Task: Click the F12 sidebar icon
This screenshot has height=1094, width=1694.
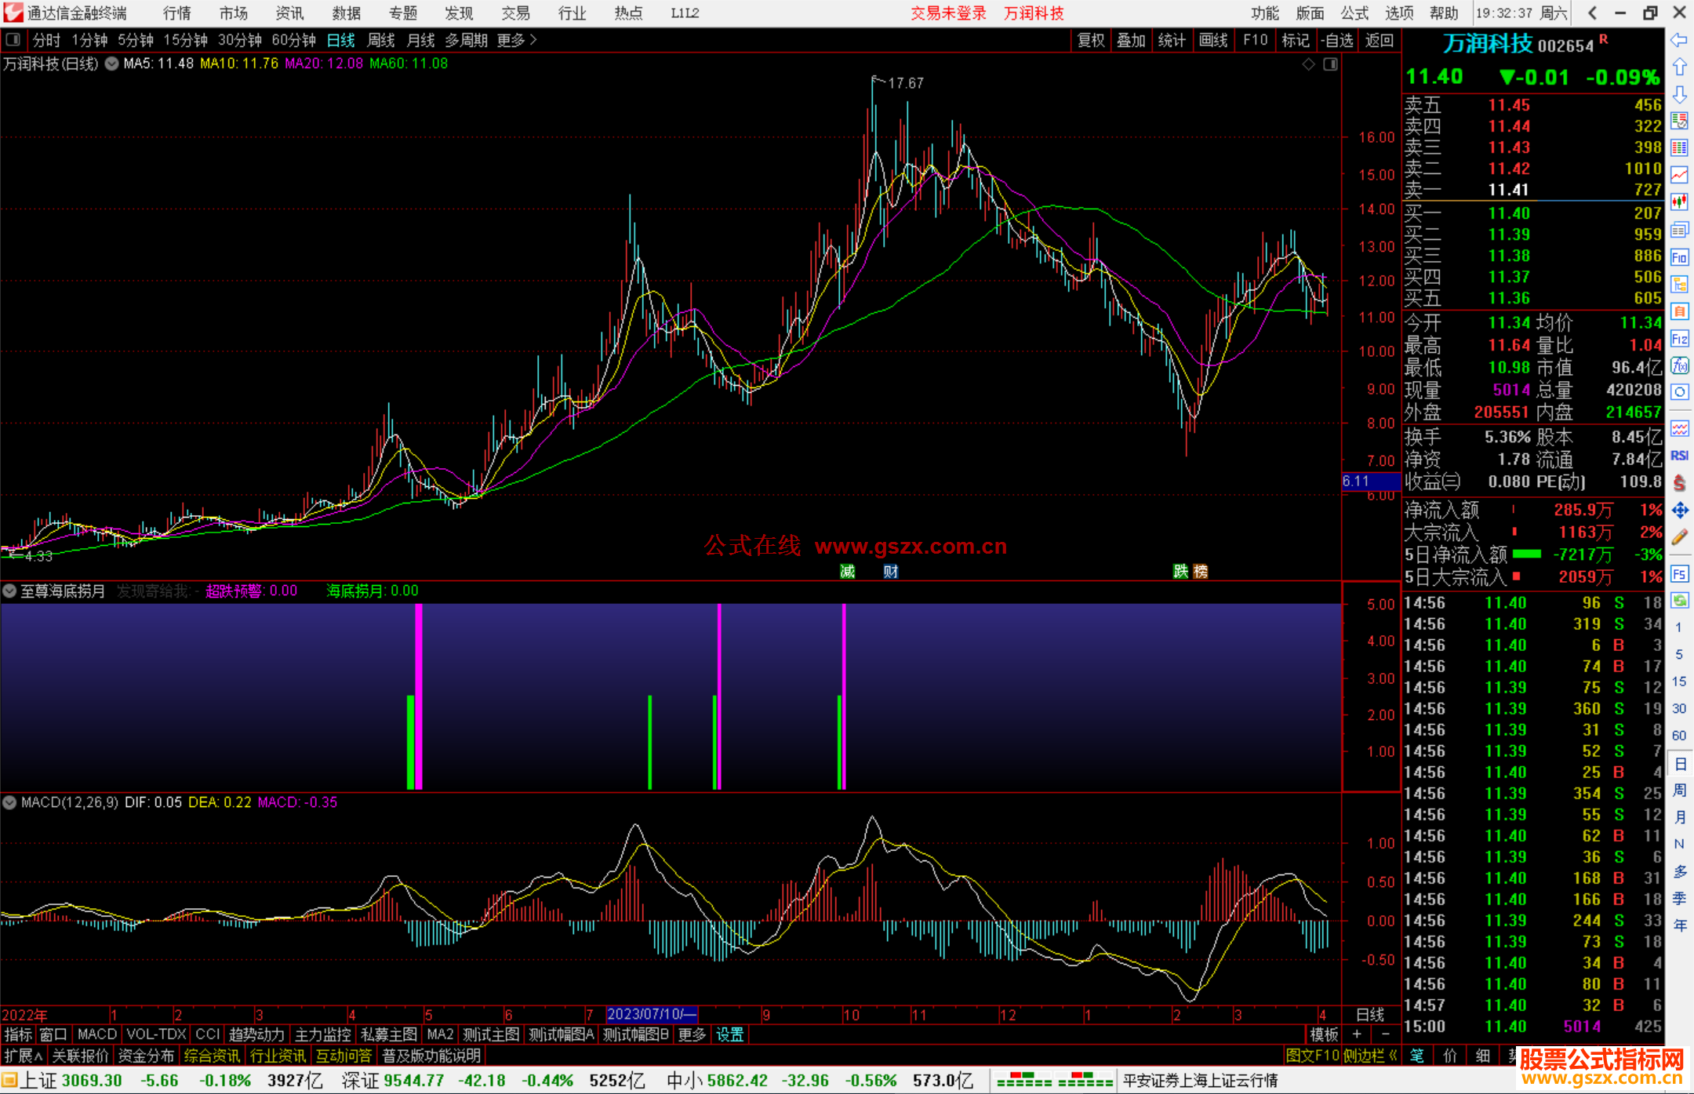Action: 1679,339
